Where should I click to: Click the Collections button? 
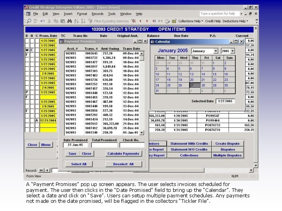[189, 156]
